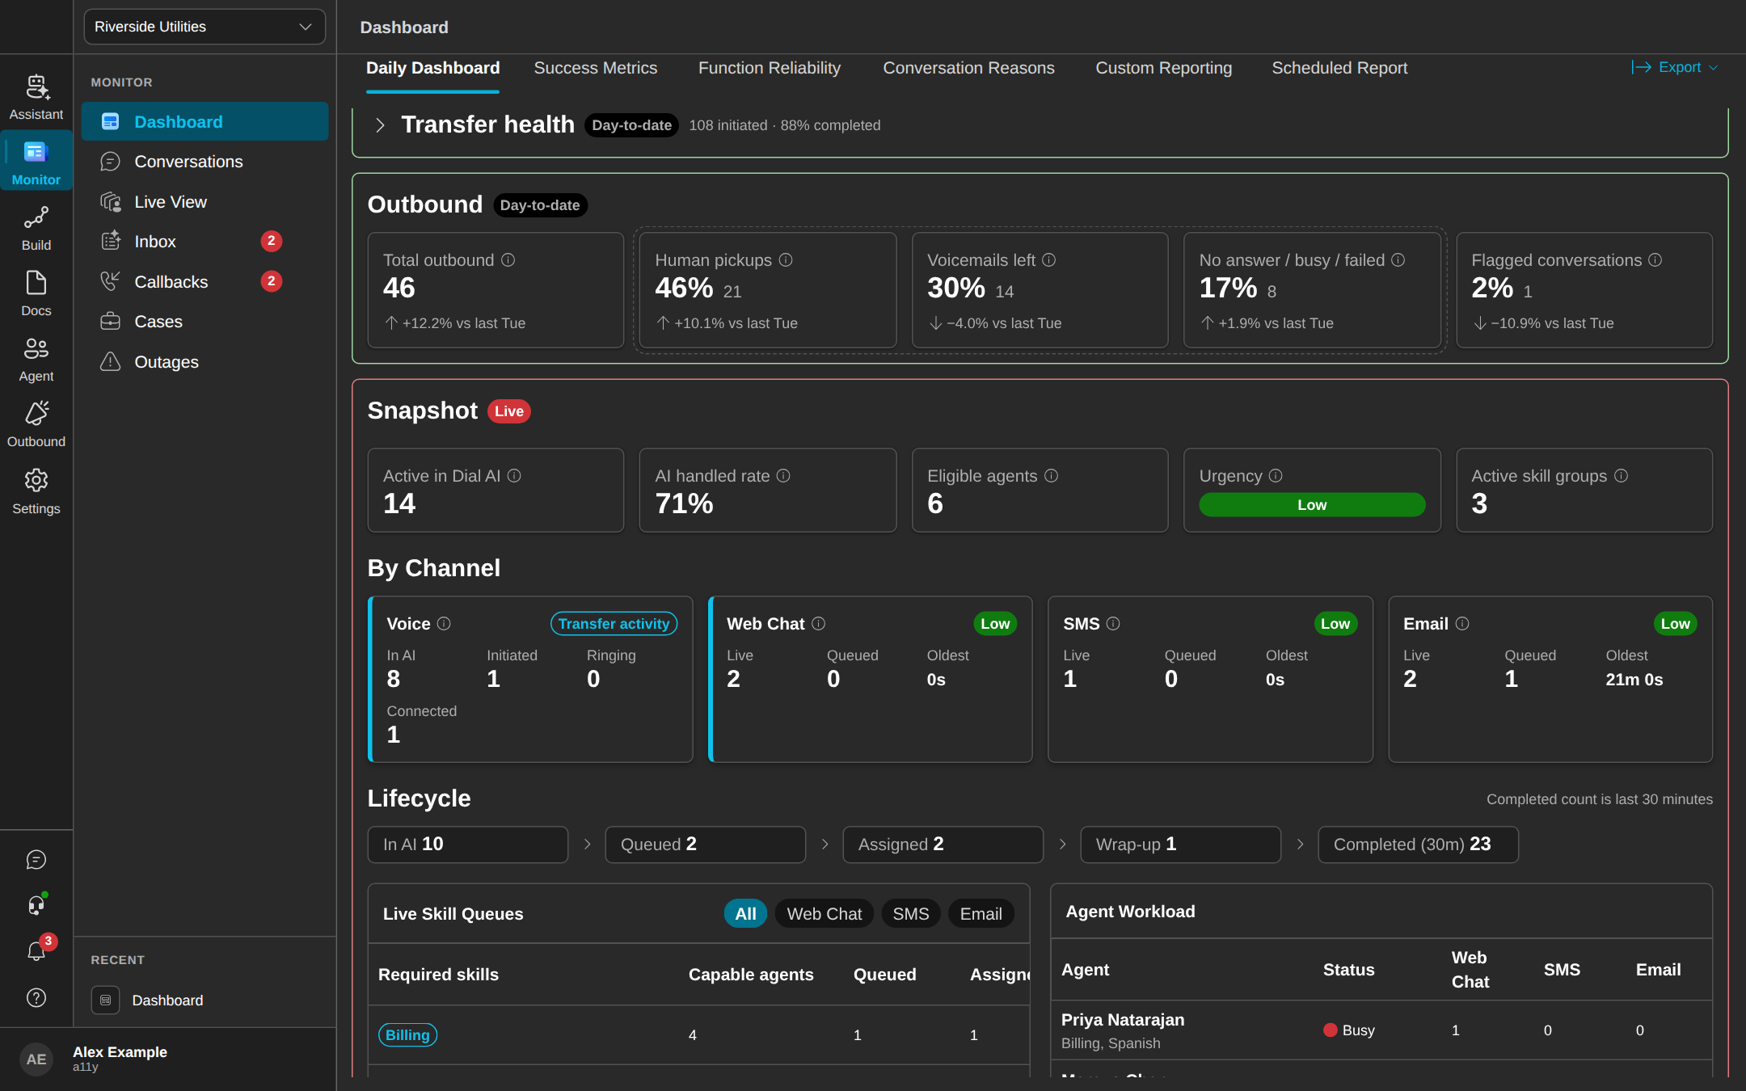Open Dashboard under Recent
The width and height of the screenshot is (1746, 1091).
pyautogui.click(x=205, y=1000)
